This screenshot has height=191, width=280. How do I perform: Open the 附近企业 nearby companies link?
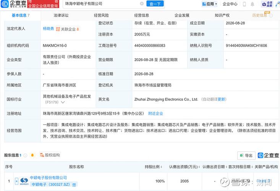[155, 113]
